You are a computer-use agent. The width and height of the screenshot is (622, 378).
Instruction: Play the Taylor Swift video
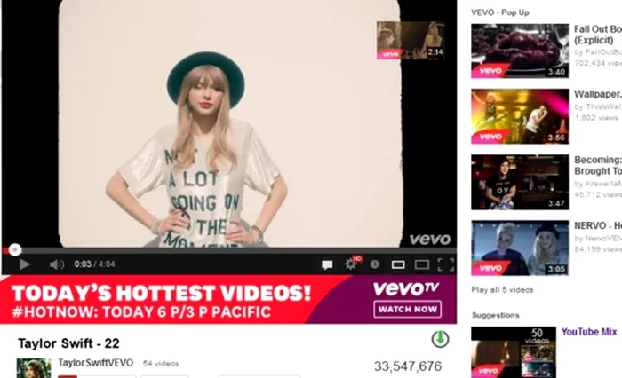coord(25,264)
